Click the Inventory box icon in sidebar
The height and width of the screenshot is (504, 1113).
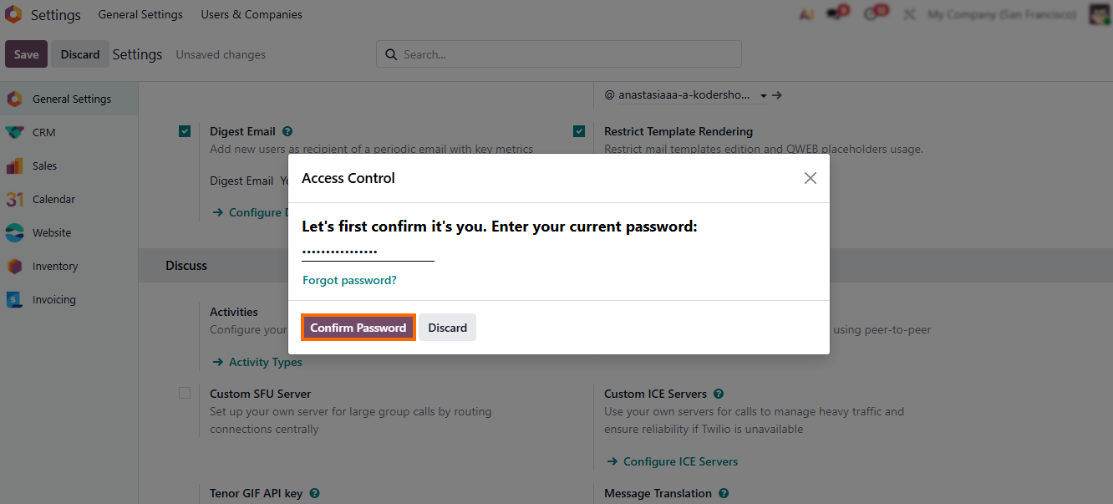point(14,266)
